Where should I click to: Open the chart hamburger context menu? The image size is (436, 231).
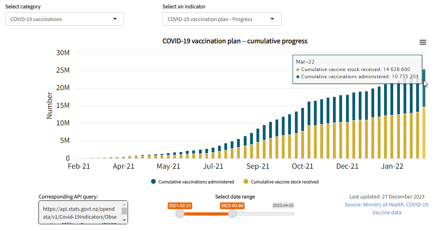tap(423, 42)
